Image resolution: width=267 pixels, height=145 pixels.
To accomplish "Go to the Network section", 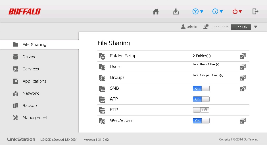I will pos(31,93).
